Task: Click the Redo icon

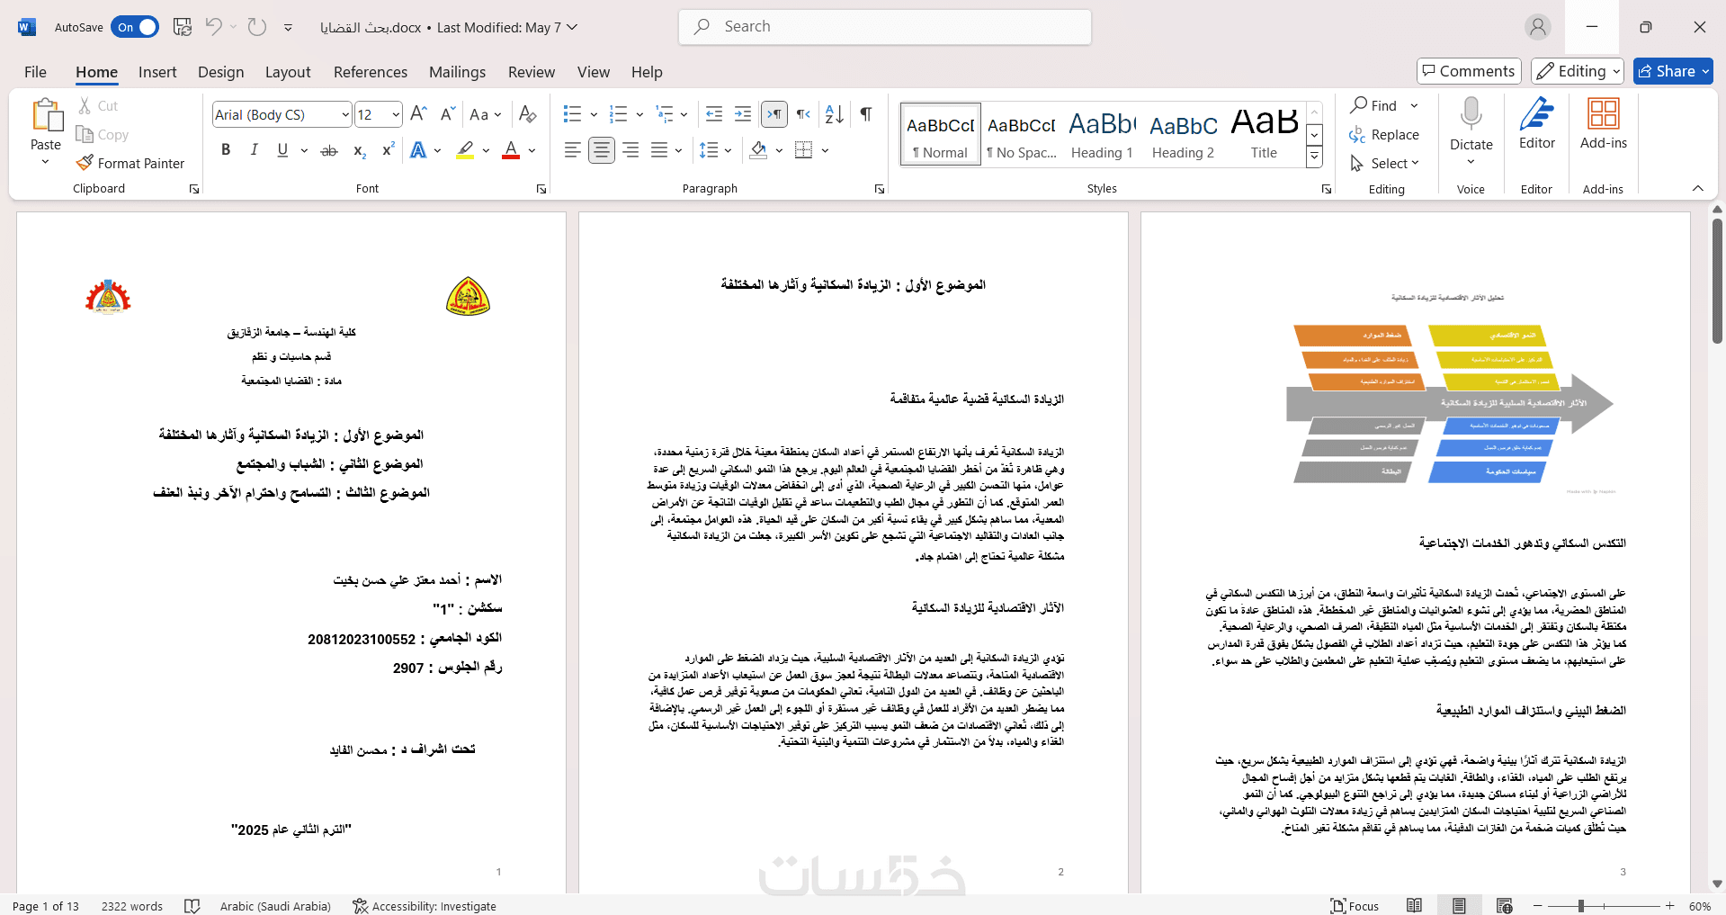Action: (257, 27)
